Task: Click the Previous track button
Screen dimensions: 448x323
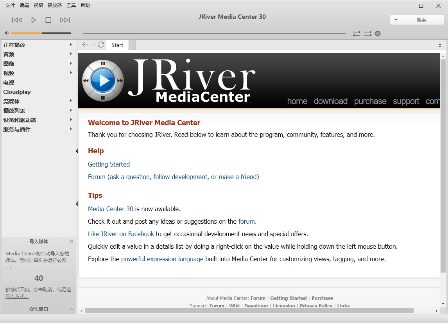Action: click(x=17, y=20)
